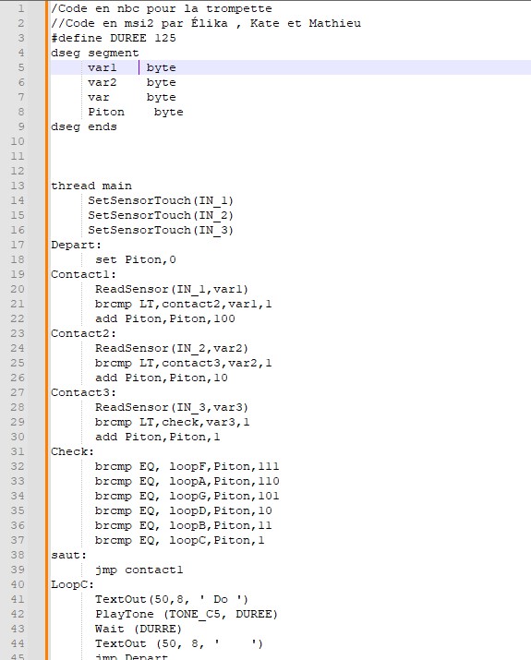Click 'brcmp EQ, loopC,Piton,1' line
Viewport: 531px width, 660px height.
(179, 540)
